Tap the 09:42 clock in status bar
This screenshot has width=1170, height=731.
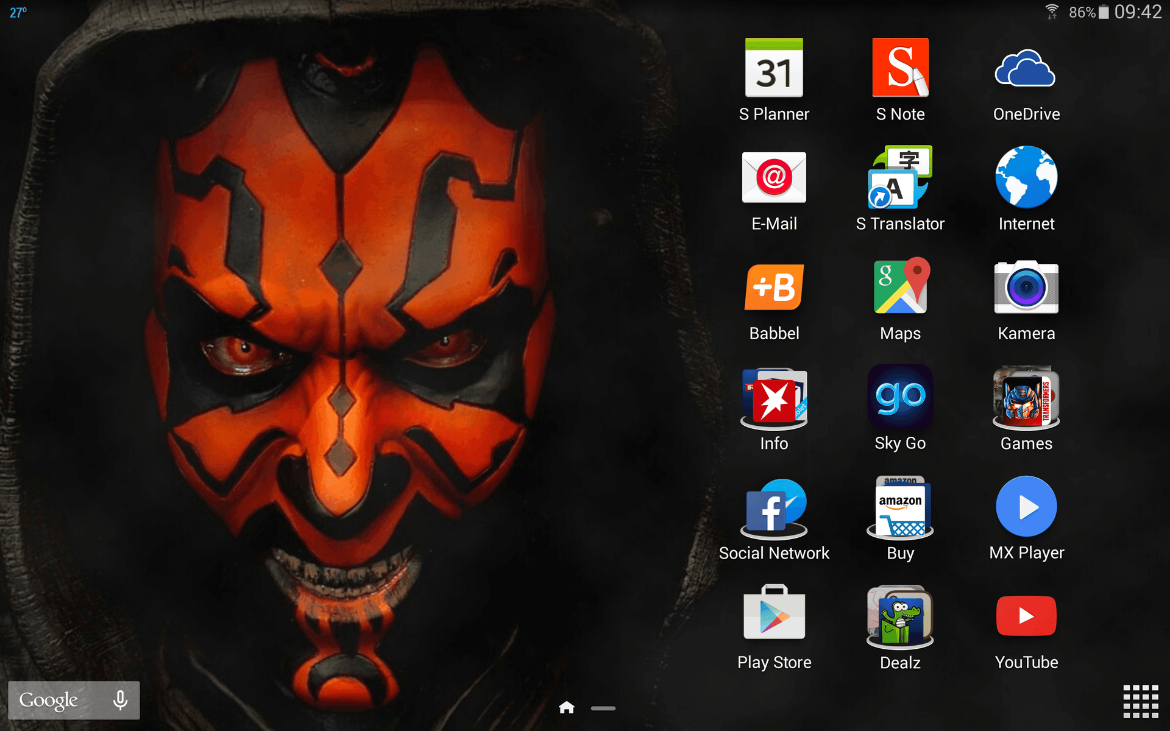[1138, 12]
